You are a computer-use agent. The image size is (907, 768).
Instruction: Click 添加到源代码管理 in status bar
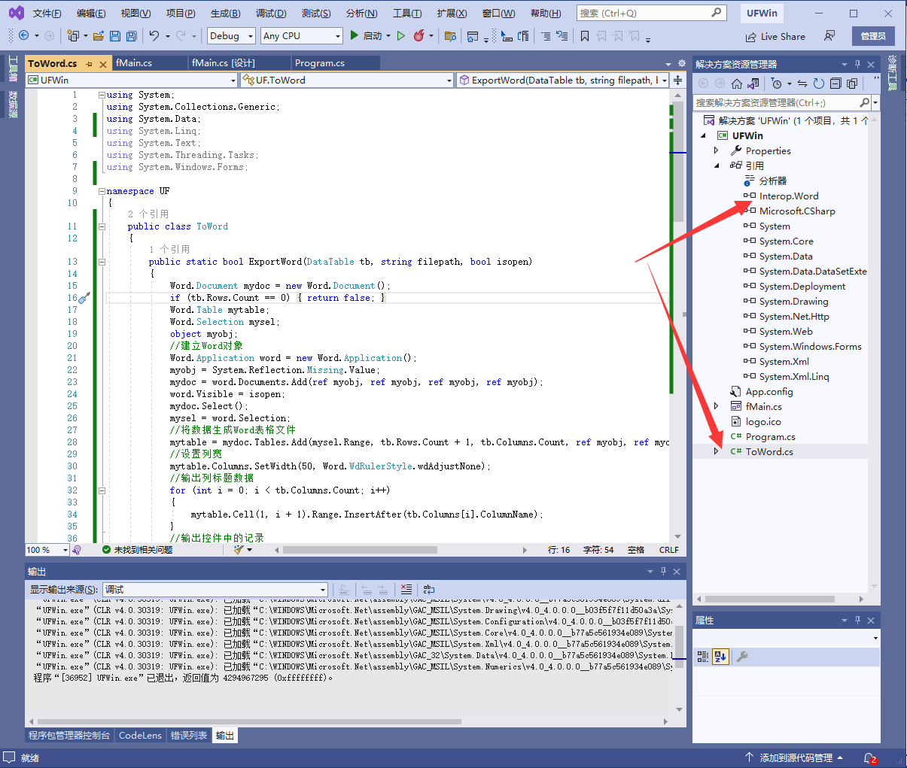795,758
